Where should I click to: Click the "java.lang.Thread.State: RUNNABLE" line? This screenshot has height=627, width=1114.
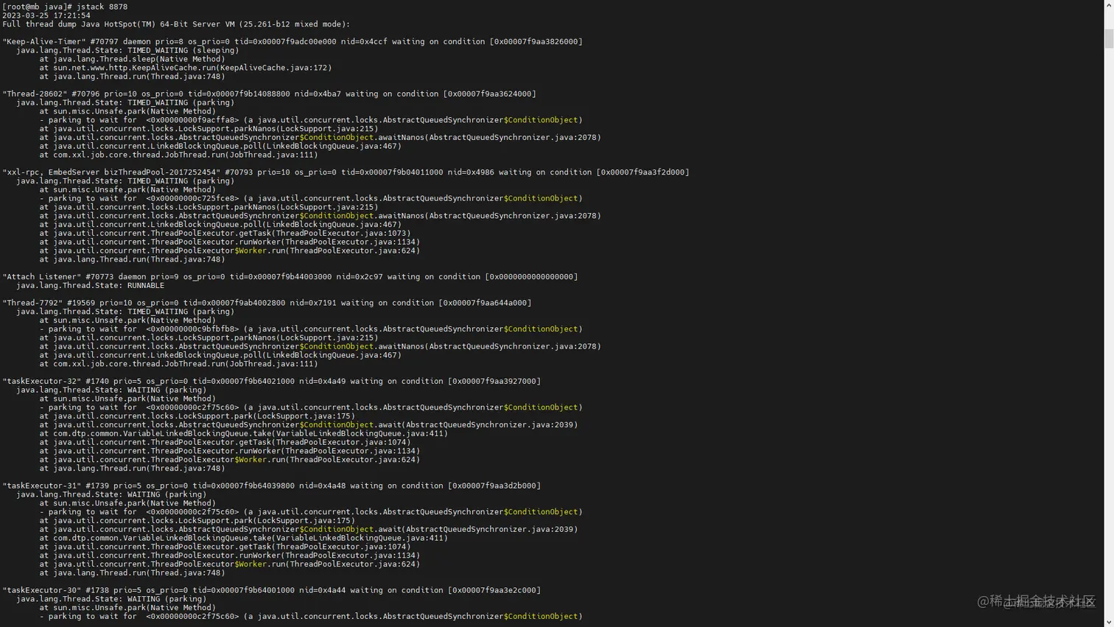click(x=90, y=286)
